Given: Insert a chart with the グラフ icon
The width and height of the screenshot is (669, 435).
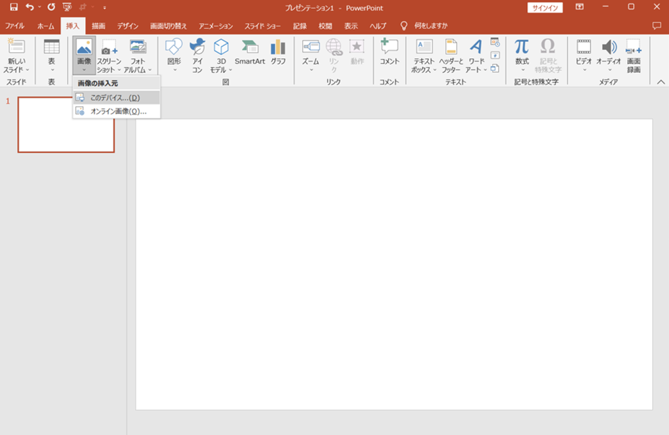Looking at the screenshot, I should pyautogui.click(x=278, y=52).
